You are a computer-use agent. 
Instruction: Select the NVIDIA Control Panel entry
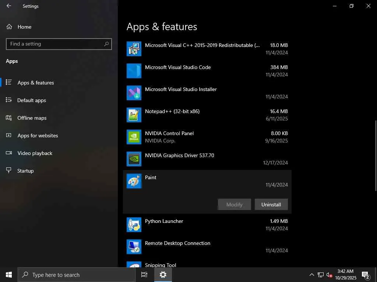pos(207,137)
